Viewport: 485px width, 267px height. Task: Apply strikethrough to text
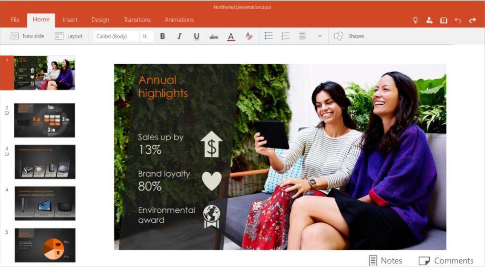214,36
